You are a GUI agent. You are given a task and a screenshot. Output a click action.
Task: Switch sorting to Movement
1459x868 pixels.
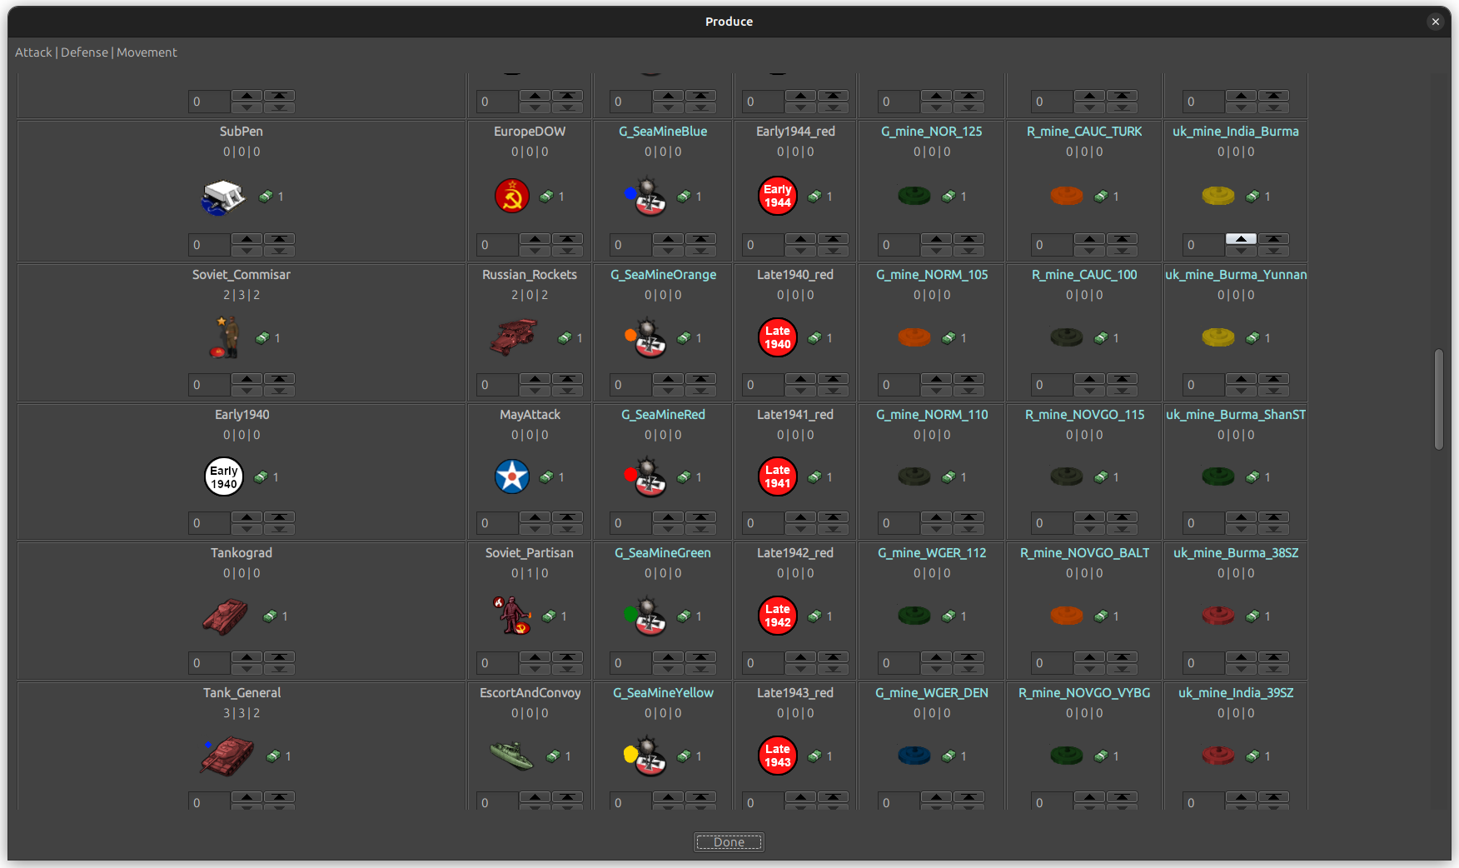[x=147, y=52]
